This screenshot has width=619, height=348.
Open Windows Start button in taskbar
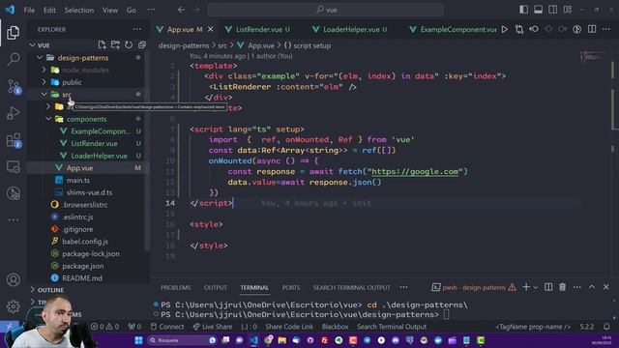[138, 340]
